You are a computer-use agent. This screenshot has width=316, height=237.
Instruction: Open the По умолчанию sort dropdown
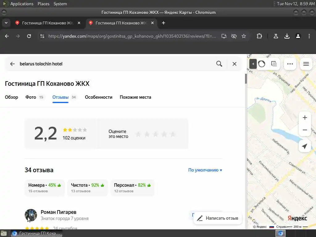click(205, 170)
